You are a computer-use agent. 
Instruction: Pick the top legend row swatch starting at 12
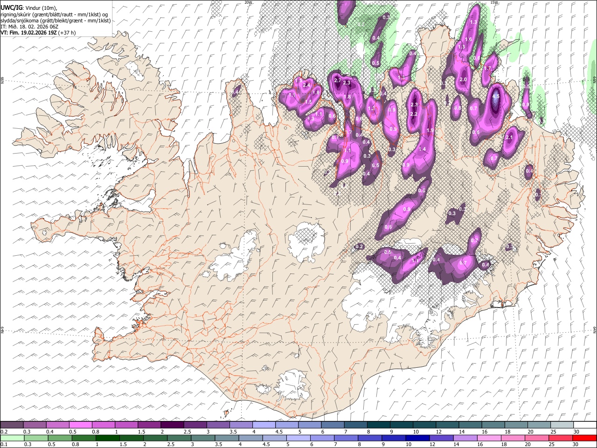447,425
